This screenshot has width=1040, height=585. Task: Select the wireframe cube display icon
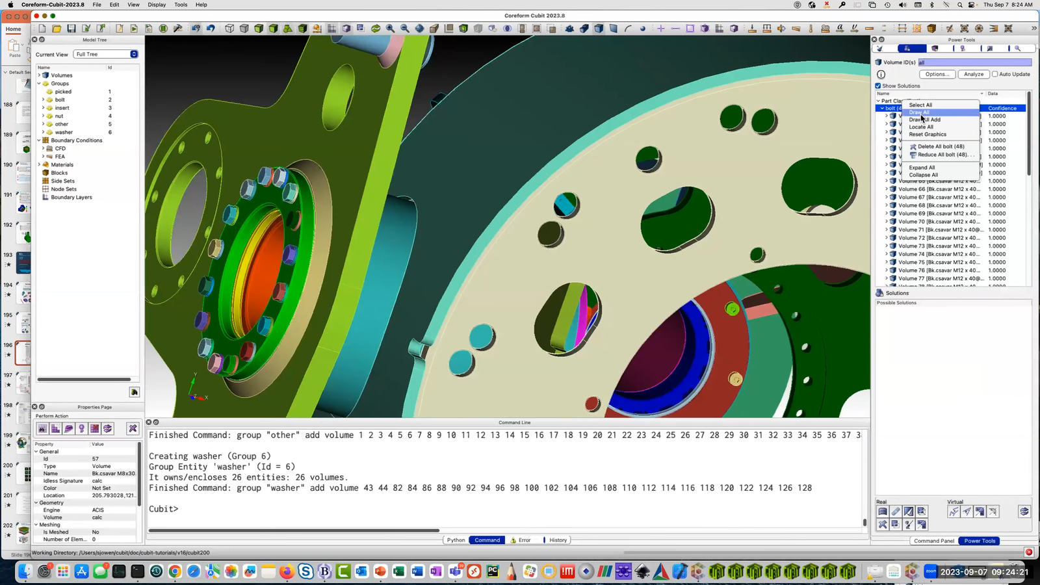point(229,29)
